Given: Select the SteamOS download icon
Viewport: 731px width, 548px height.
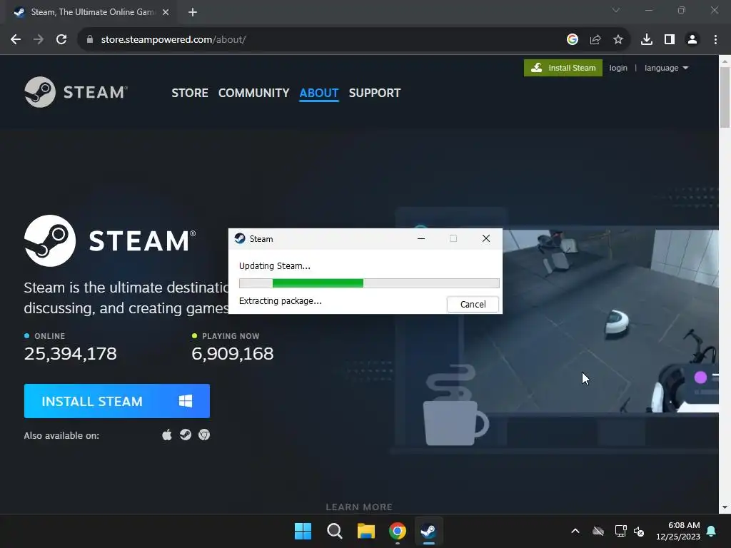Looking at the screenshot, I should 186,435.
